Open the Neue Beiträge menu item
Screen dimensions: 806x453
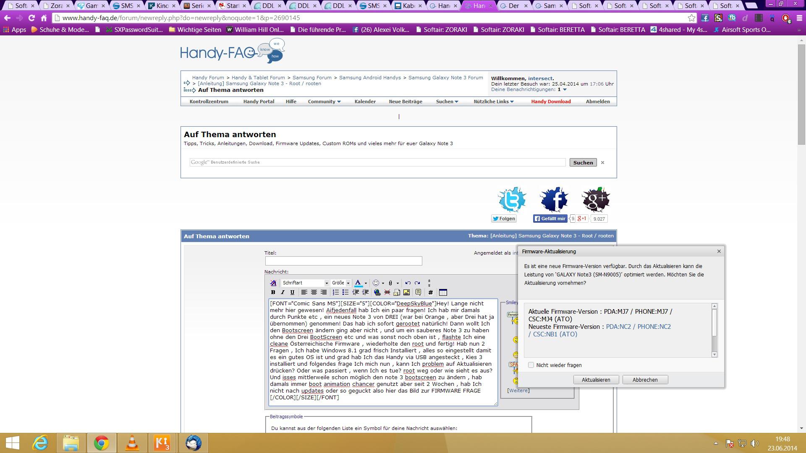(x=405, y=102)
